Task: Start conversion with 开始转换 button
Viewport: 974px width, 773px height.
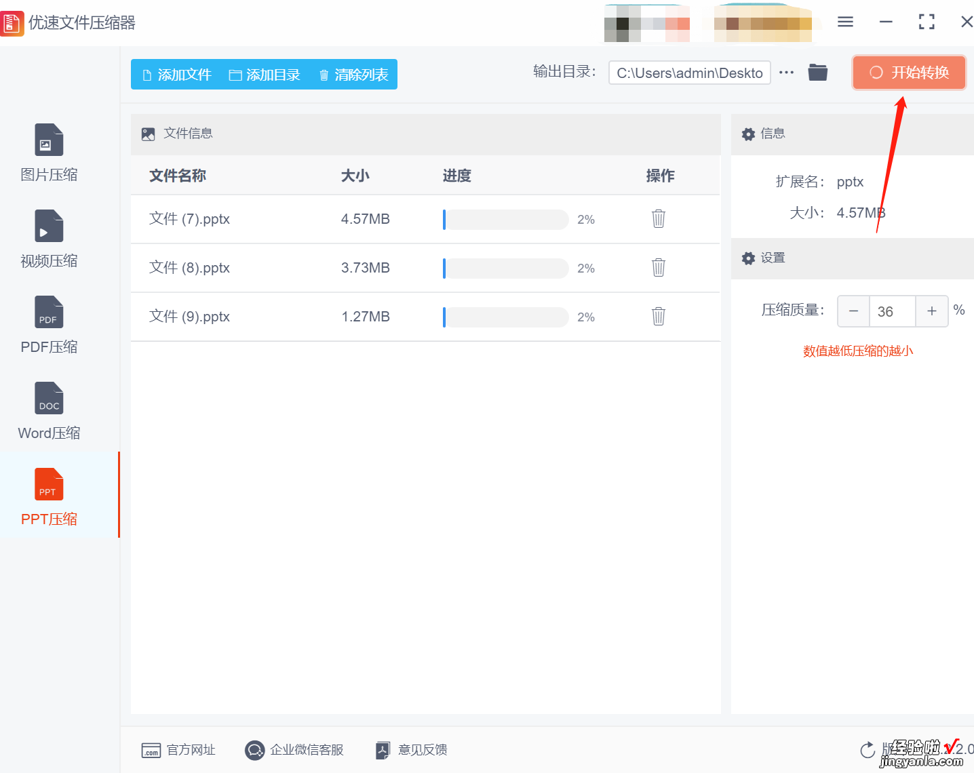Action: 909,73
